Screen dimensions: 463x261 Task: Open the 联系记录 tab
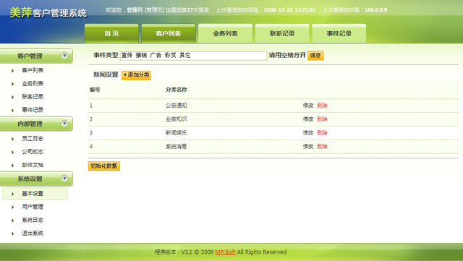click(282, 33)
